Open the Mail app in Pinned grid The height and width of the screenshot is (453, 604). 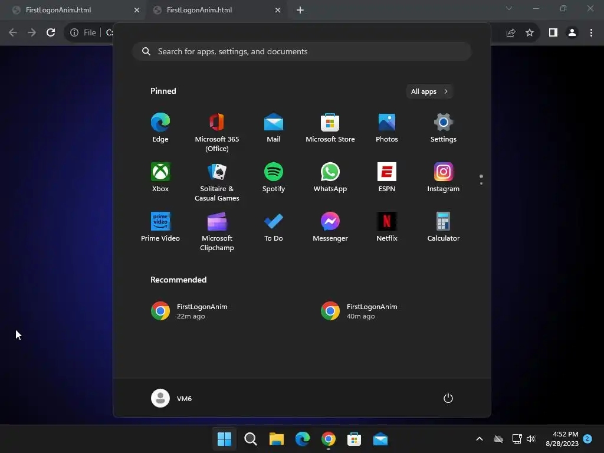[274, 127]
